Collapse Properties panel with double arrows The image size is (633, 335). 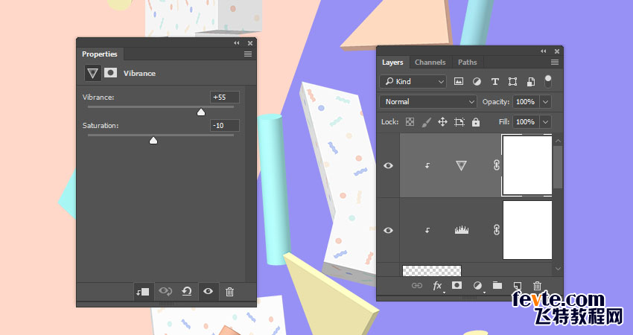(237, 42)
